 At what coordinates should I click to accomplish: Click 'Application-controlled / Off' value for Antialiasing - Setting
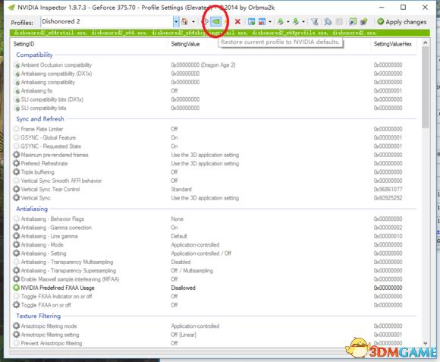pos(201,253)
